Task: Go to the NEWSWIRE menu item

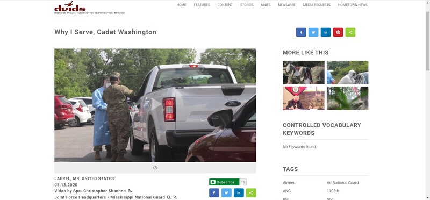Action: click(286, 5)
